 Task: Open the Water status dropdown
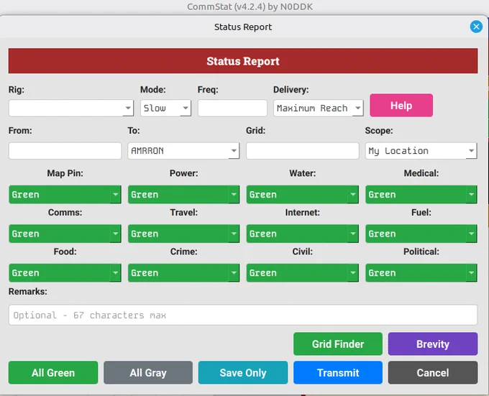pos(303,195)
